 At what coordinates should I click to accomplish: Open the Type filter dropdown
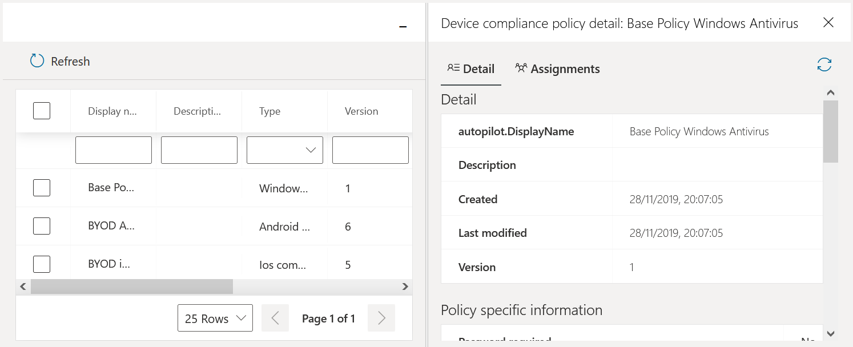[x=285, y=150]
